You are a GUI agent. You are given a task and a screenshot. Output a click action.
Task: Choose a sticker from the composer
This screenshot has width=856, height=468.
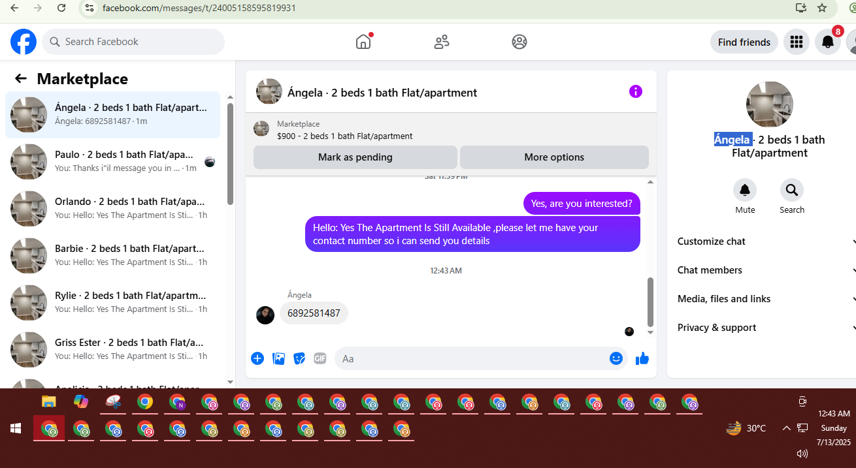click(299, 358)
